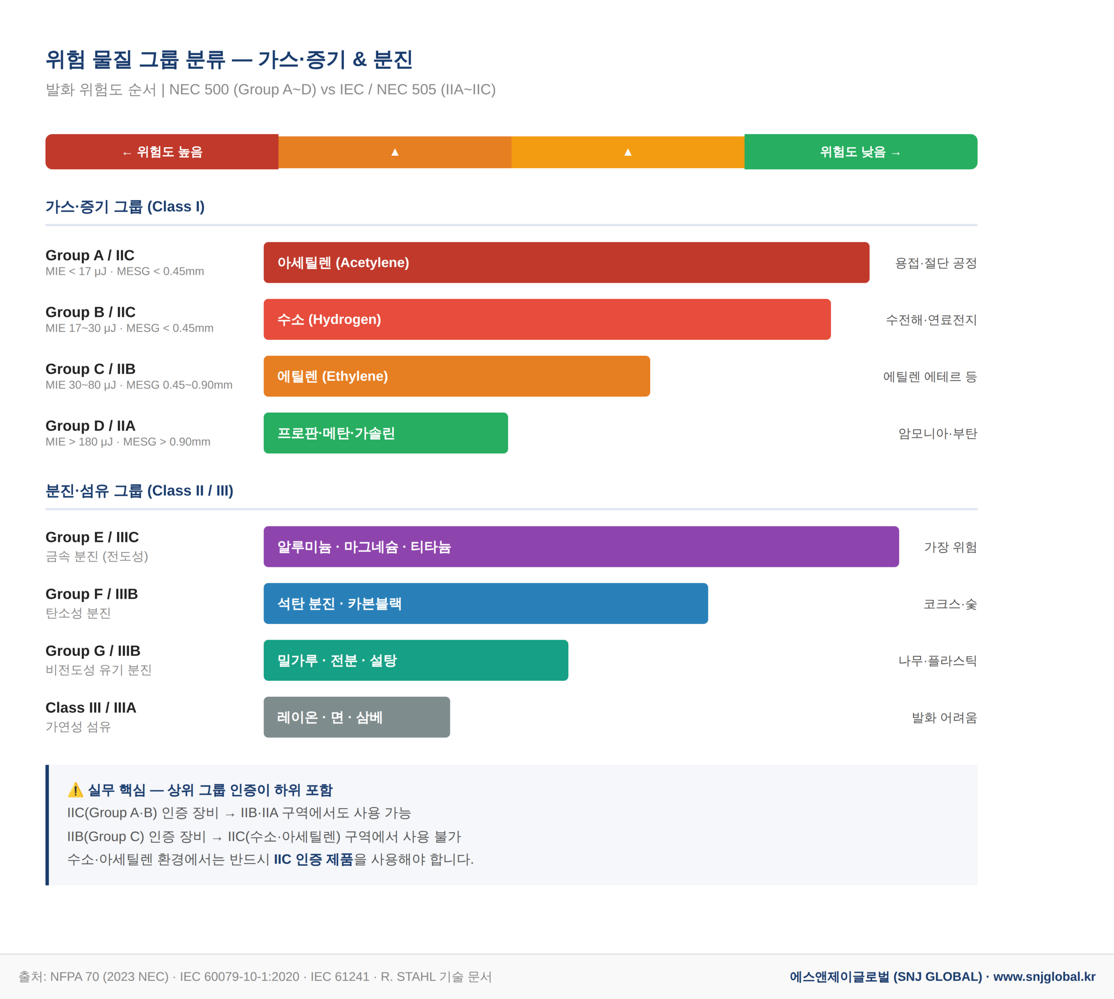This screenshot has width=1114, height=999.
Task: Click the bold 'IIC 인증 제품' text
Action: point(313,860)
